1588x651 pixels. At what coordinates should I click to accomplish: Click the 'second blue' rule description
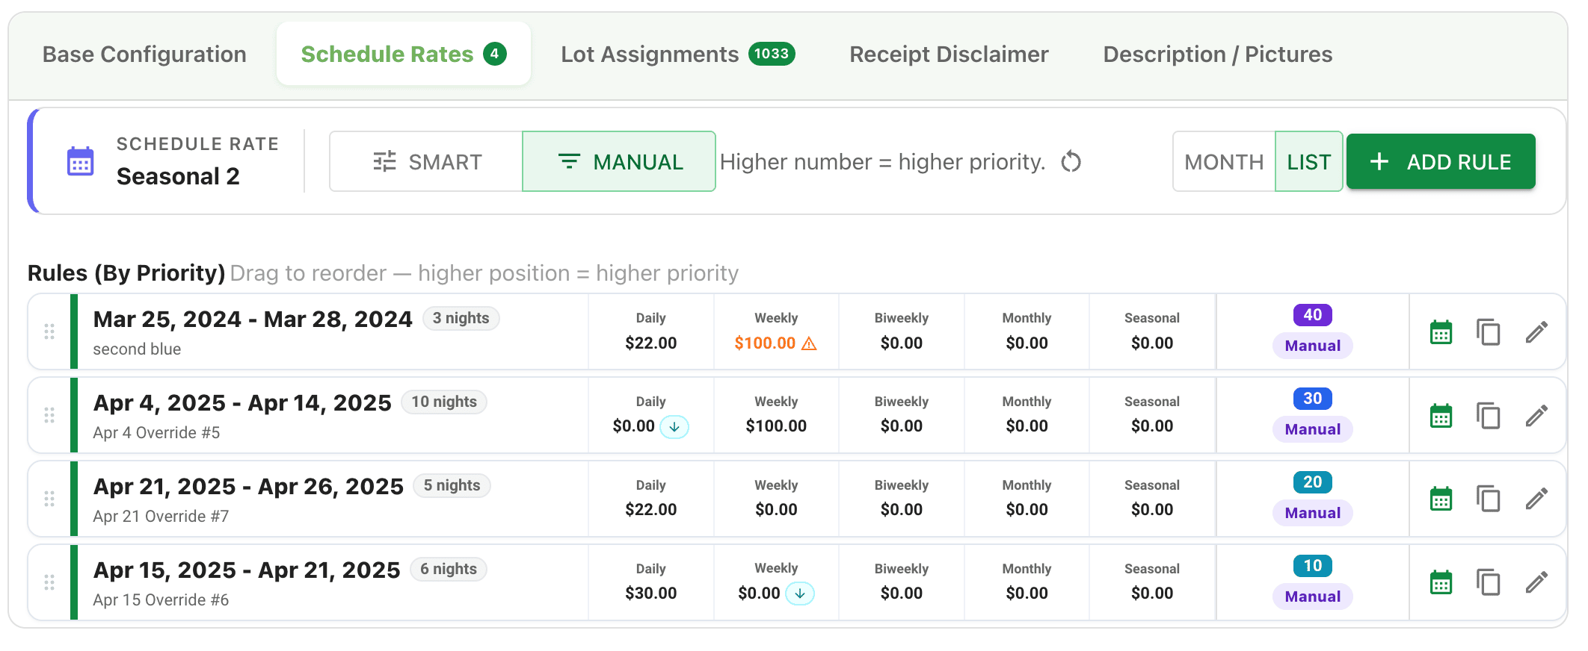click(137, 349)
